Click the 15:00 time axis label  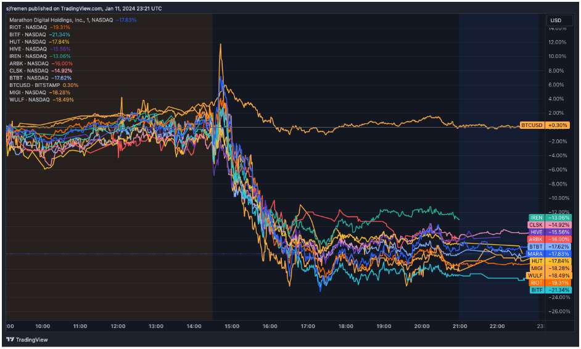(x=231, y=326)
